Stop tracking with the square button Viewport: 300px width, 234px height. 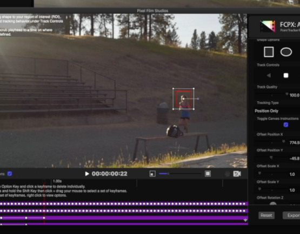click(286, 75)
